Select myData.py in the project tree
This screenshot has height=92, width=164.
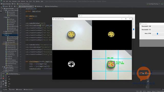point(9,56)
